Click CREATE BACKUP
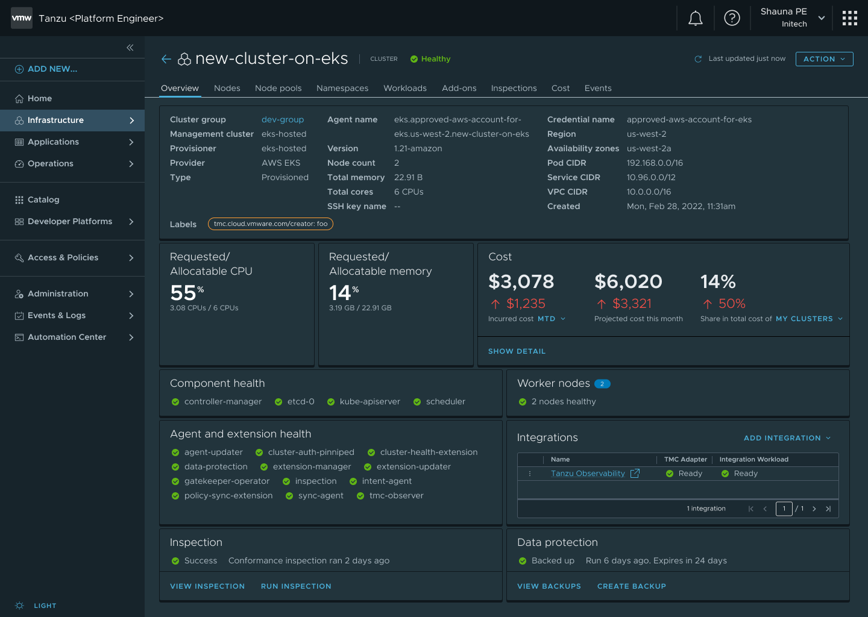The height and width of the screenshot is (617, 868). coord(631,586)
